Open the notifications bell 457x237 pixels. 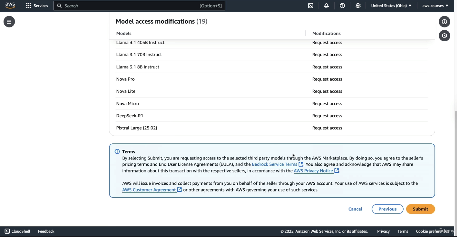tap(326, 6)
